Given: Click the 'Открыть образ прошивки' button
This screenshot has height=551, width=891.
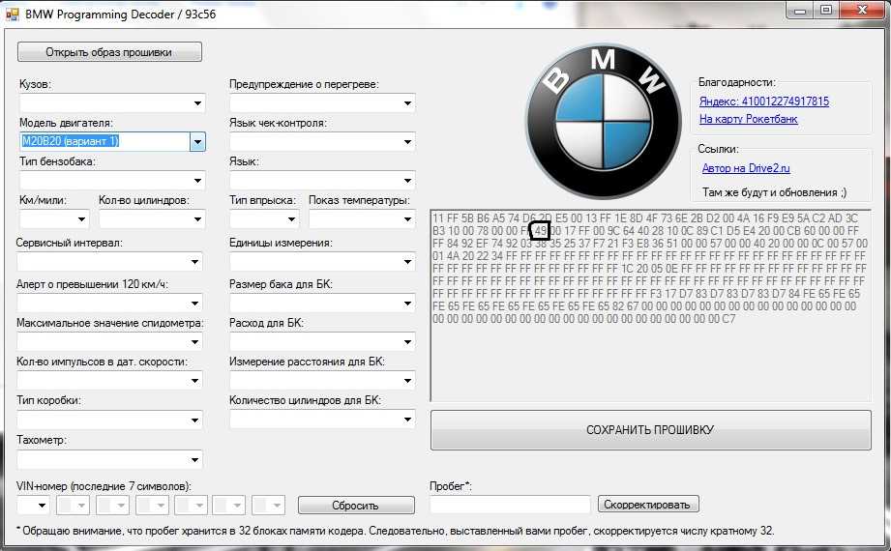Looking at the screenshot, I should click(x=109, y=52).
